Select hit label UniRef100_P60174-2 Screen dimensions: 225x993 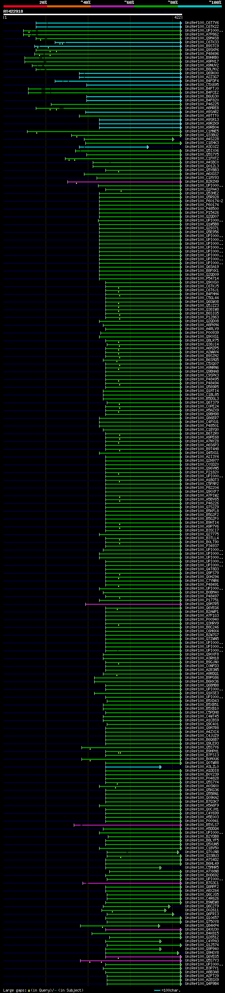tap(204, 201)
